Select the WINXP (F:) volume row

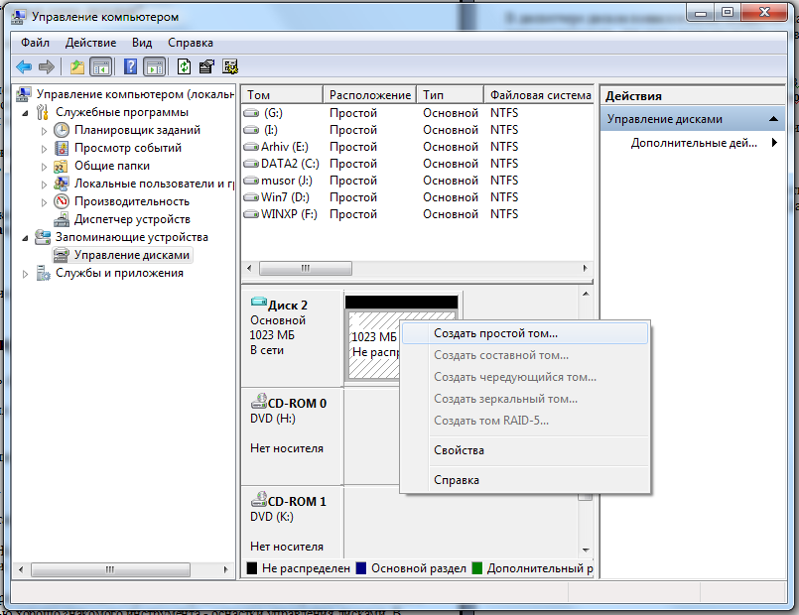pos(417,214)
